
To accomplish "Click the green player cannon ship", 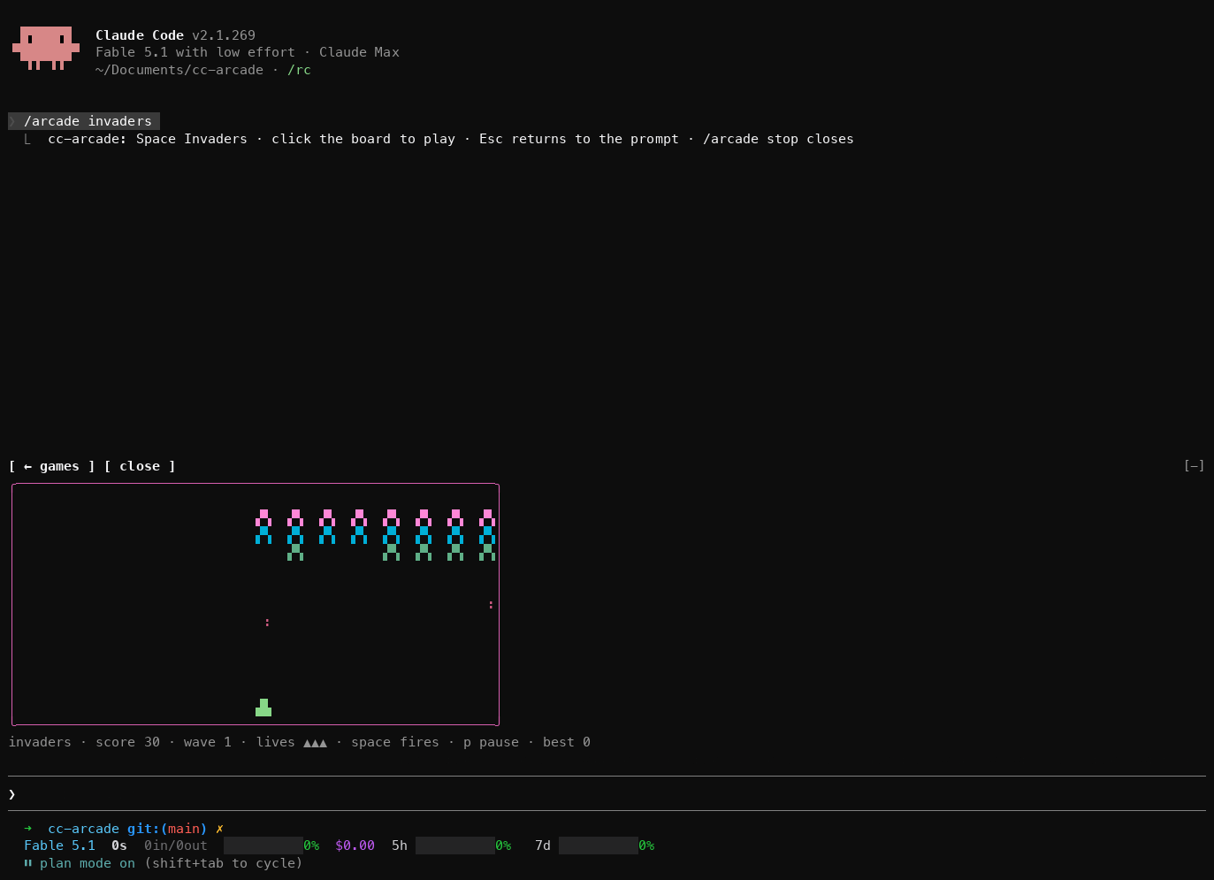I will click(263, 708).
